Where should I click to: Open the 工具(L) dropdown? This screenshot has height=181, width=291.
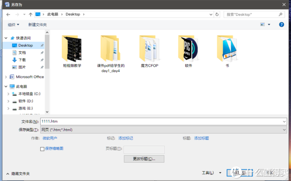(x=211, y=173)
